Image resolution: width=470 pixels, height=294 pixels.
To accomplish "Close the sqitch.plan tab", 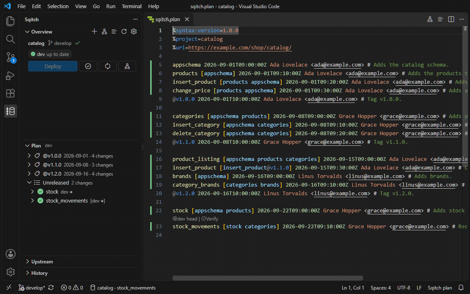I will [x=187, y=19].
